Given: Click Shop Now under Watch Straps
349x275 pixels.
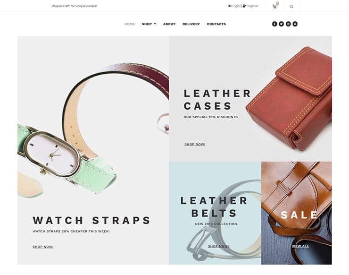Looking at the screenshot, I should [43, 247].
